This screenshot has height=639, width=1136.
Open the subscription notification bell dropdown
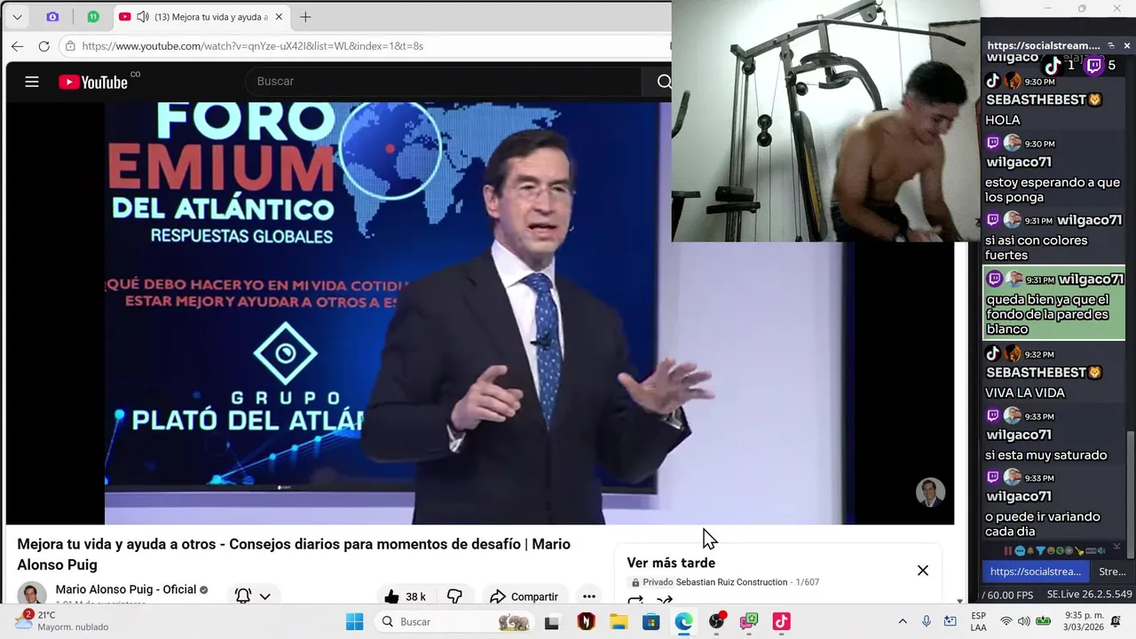[253, 596]
